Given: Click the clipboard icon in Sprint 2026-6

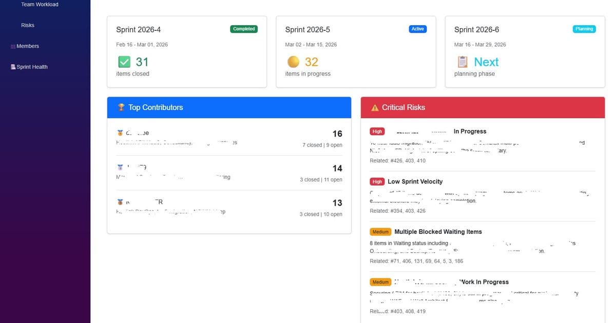Looking at the screenshot, I should 463,62.
